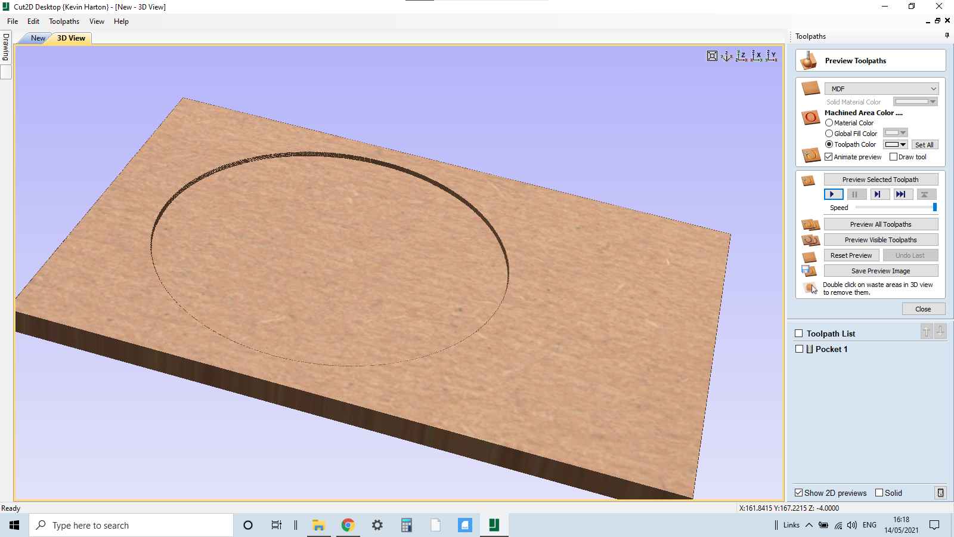Pin the Toolpaths panel using the pin icon
This screenshot has height=537, width=954.
click(x=946, y=35)
